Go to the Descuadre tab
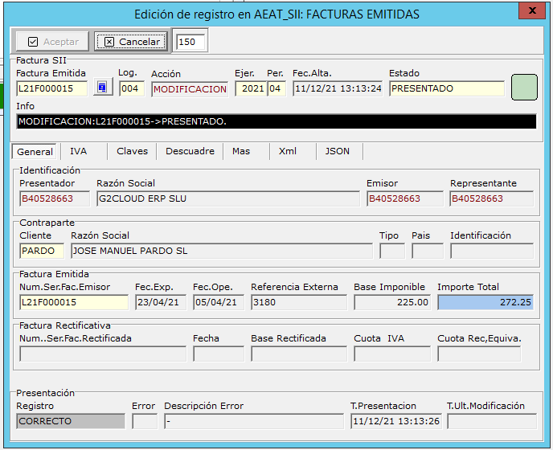 tap(190, 151)
